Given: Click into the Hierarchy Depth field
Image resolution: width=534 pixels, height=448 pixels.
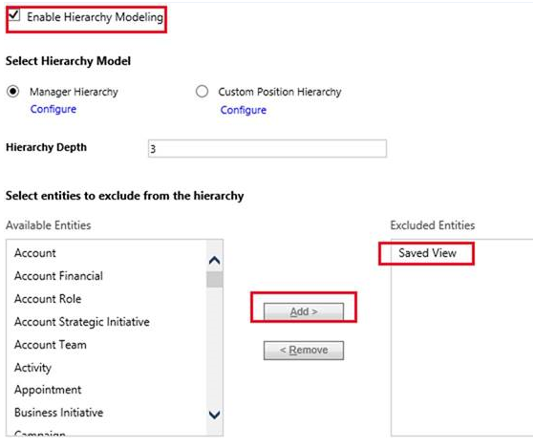Looking at the screenshot, I should [267, 148].
